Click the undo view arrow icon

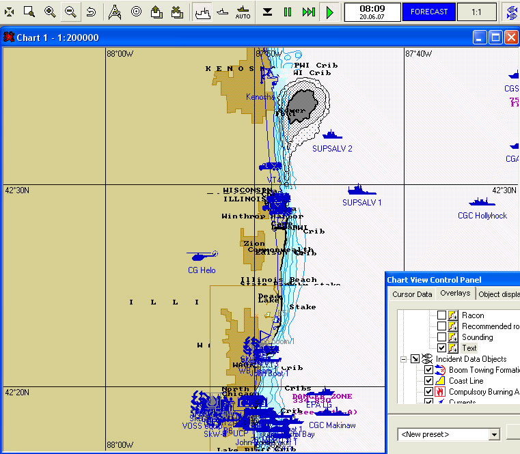tap(91, 12)
